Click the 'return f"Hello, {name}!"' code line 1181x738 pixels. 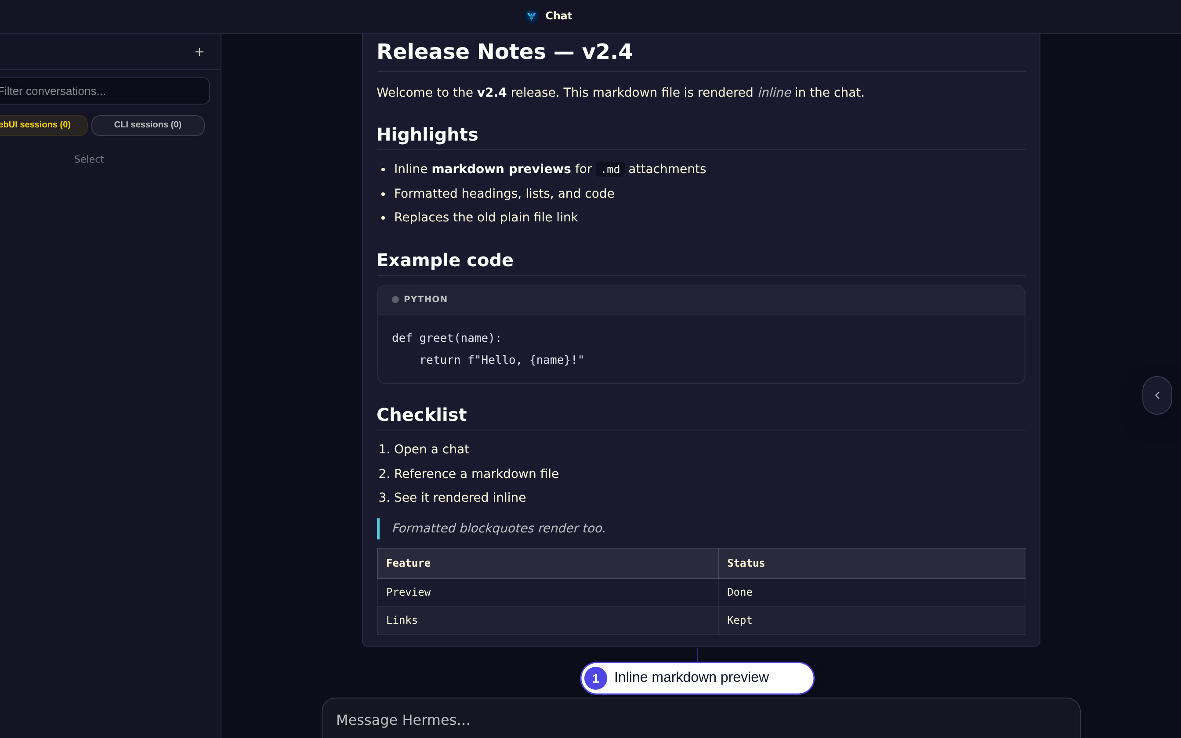tap(501, 360)
